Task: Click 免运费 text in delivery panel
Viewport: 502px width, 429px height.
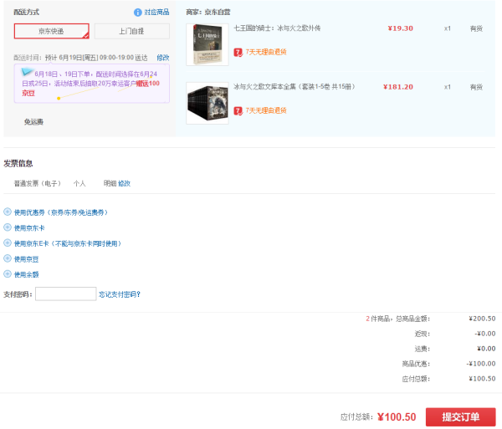Action: (33, 122)
